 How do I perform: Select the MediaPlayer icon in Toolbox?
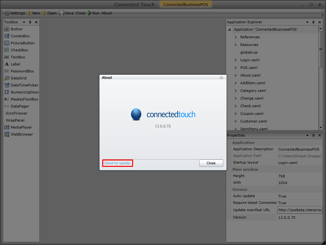[7, 127]
